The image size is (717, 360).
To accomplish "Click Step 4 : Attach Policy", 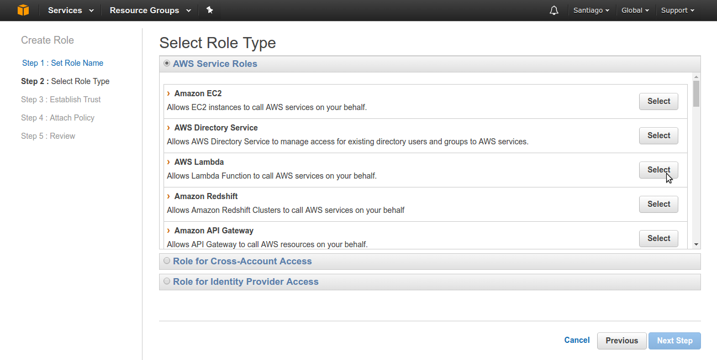I will (x=57, y=118).
